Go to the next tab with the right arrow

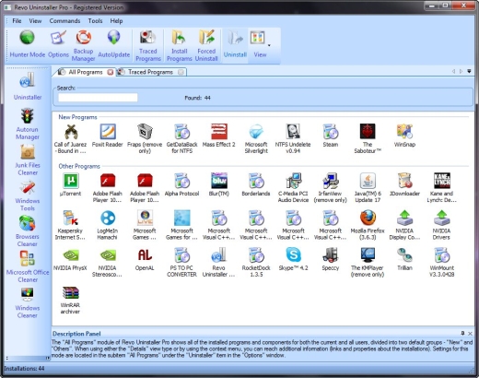461,71
